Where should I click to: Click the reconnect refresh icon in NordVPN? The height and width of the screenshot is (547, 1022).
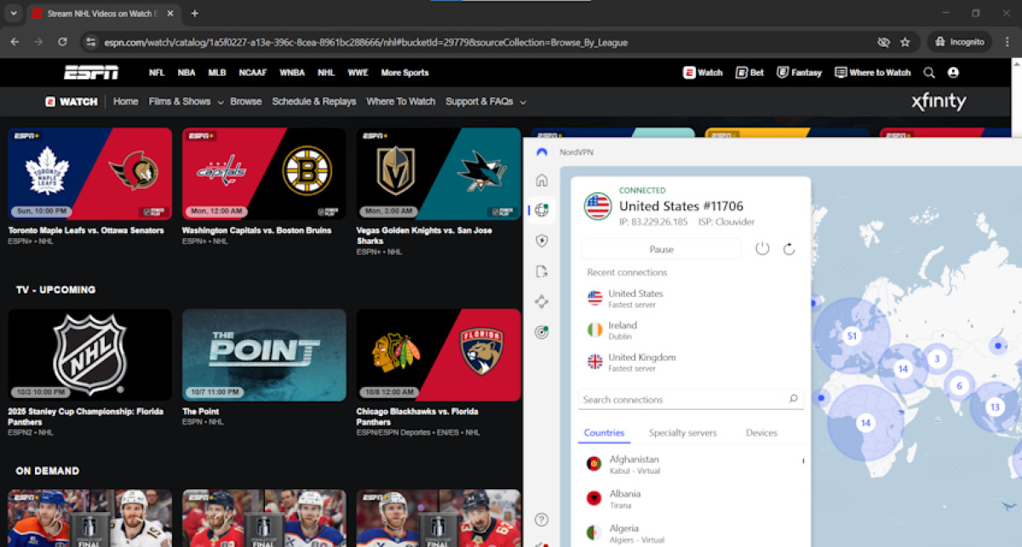point(789,248)
